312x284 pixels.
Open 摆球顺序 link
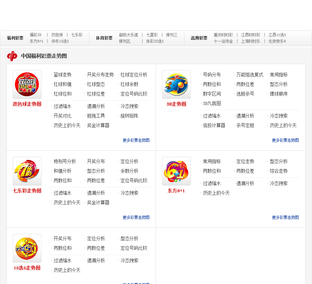click(x=279, y=94)
